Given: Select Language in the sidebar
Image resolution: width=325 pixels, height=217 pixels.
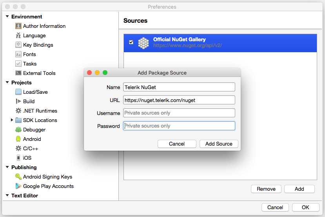Looking at the screenshot, I should tap(34, 35).
